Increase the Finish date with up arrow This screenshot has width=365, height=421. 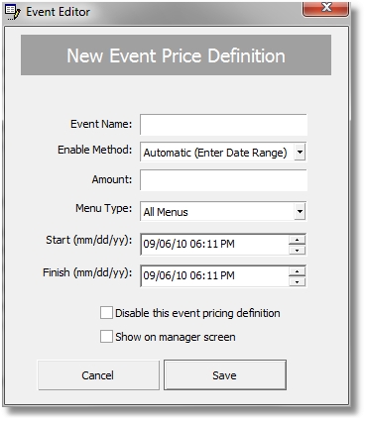[297, 271]
